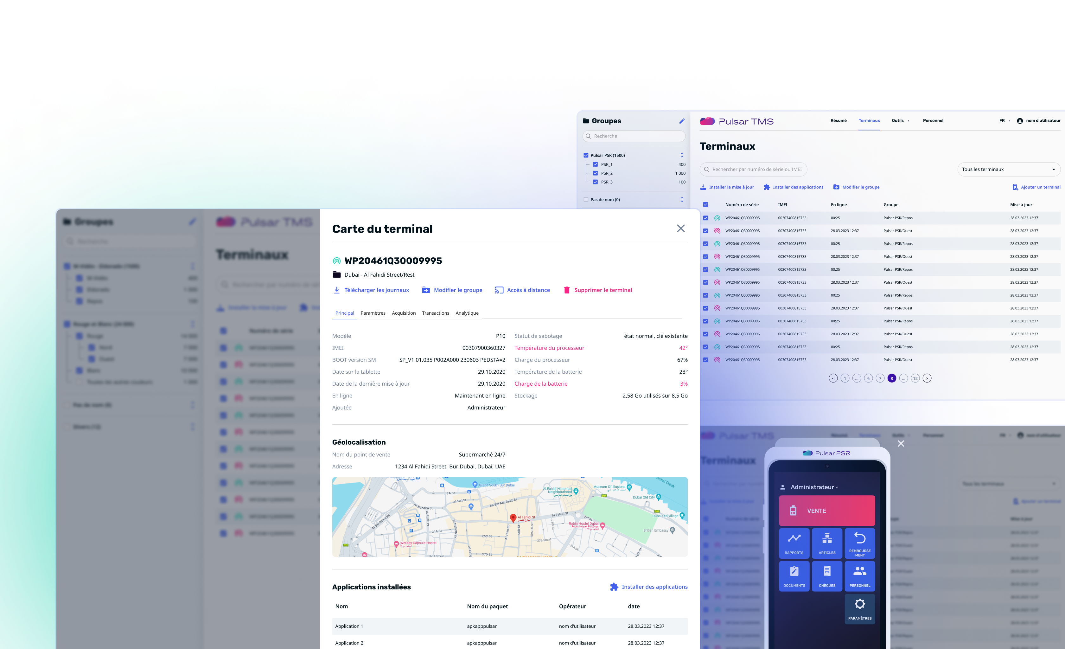Viewport: 1065px width, 649px height.
Task: Click the Ajouter un terminal device icon
Action: 1015,187
